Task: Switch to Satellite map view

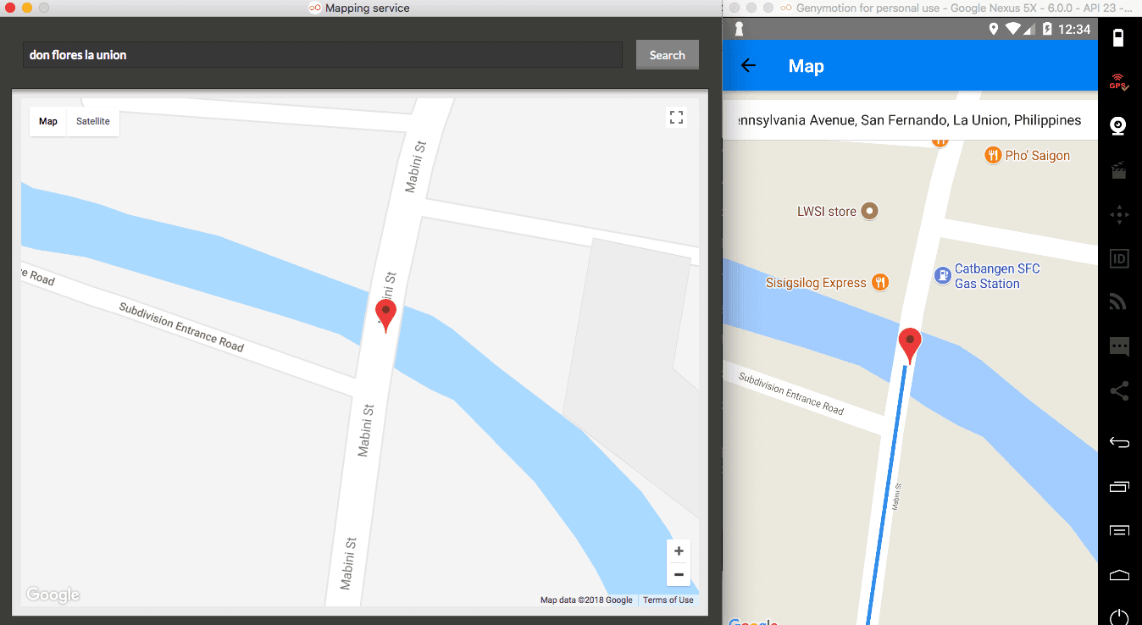Action: coord(92,121)
